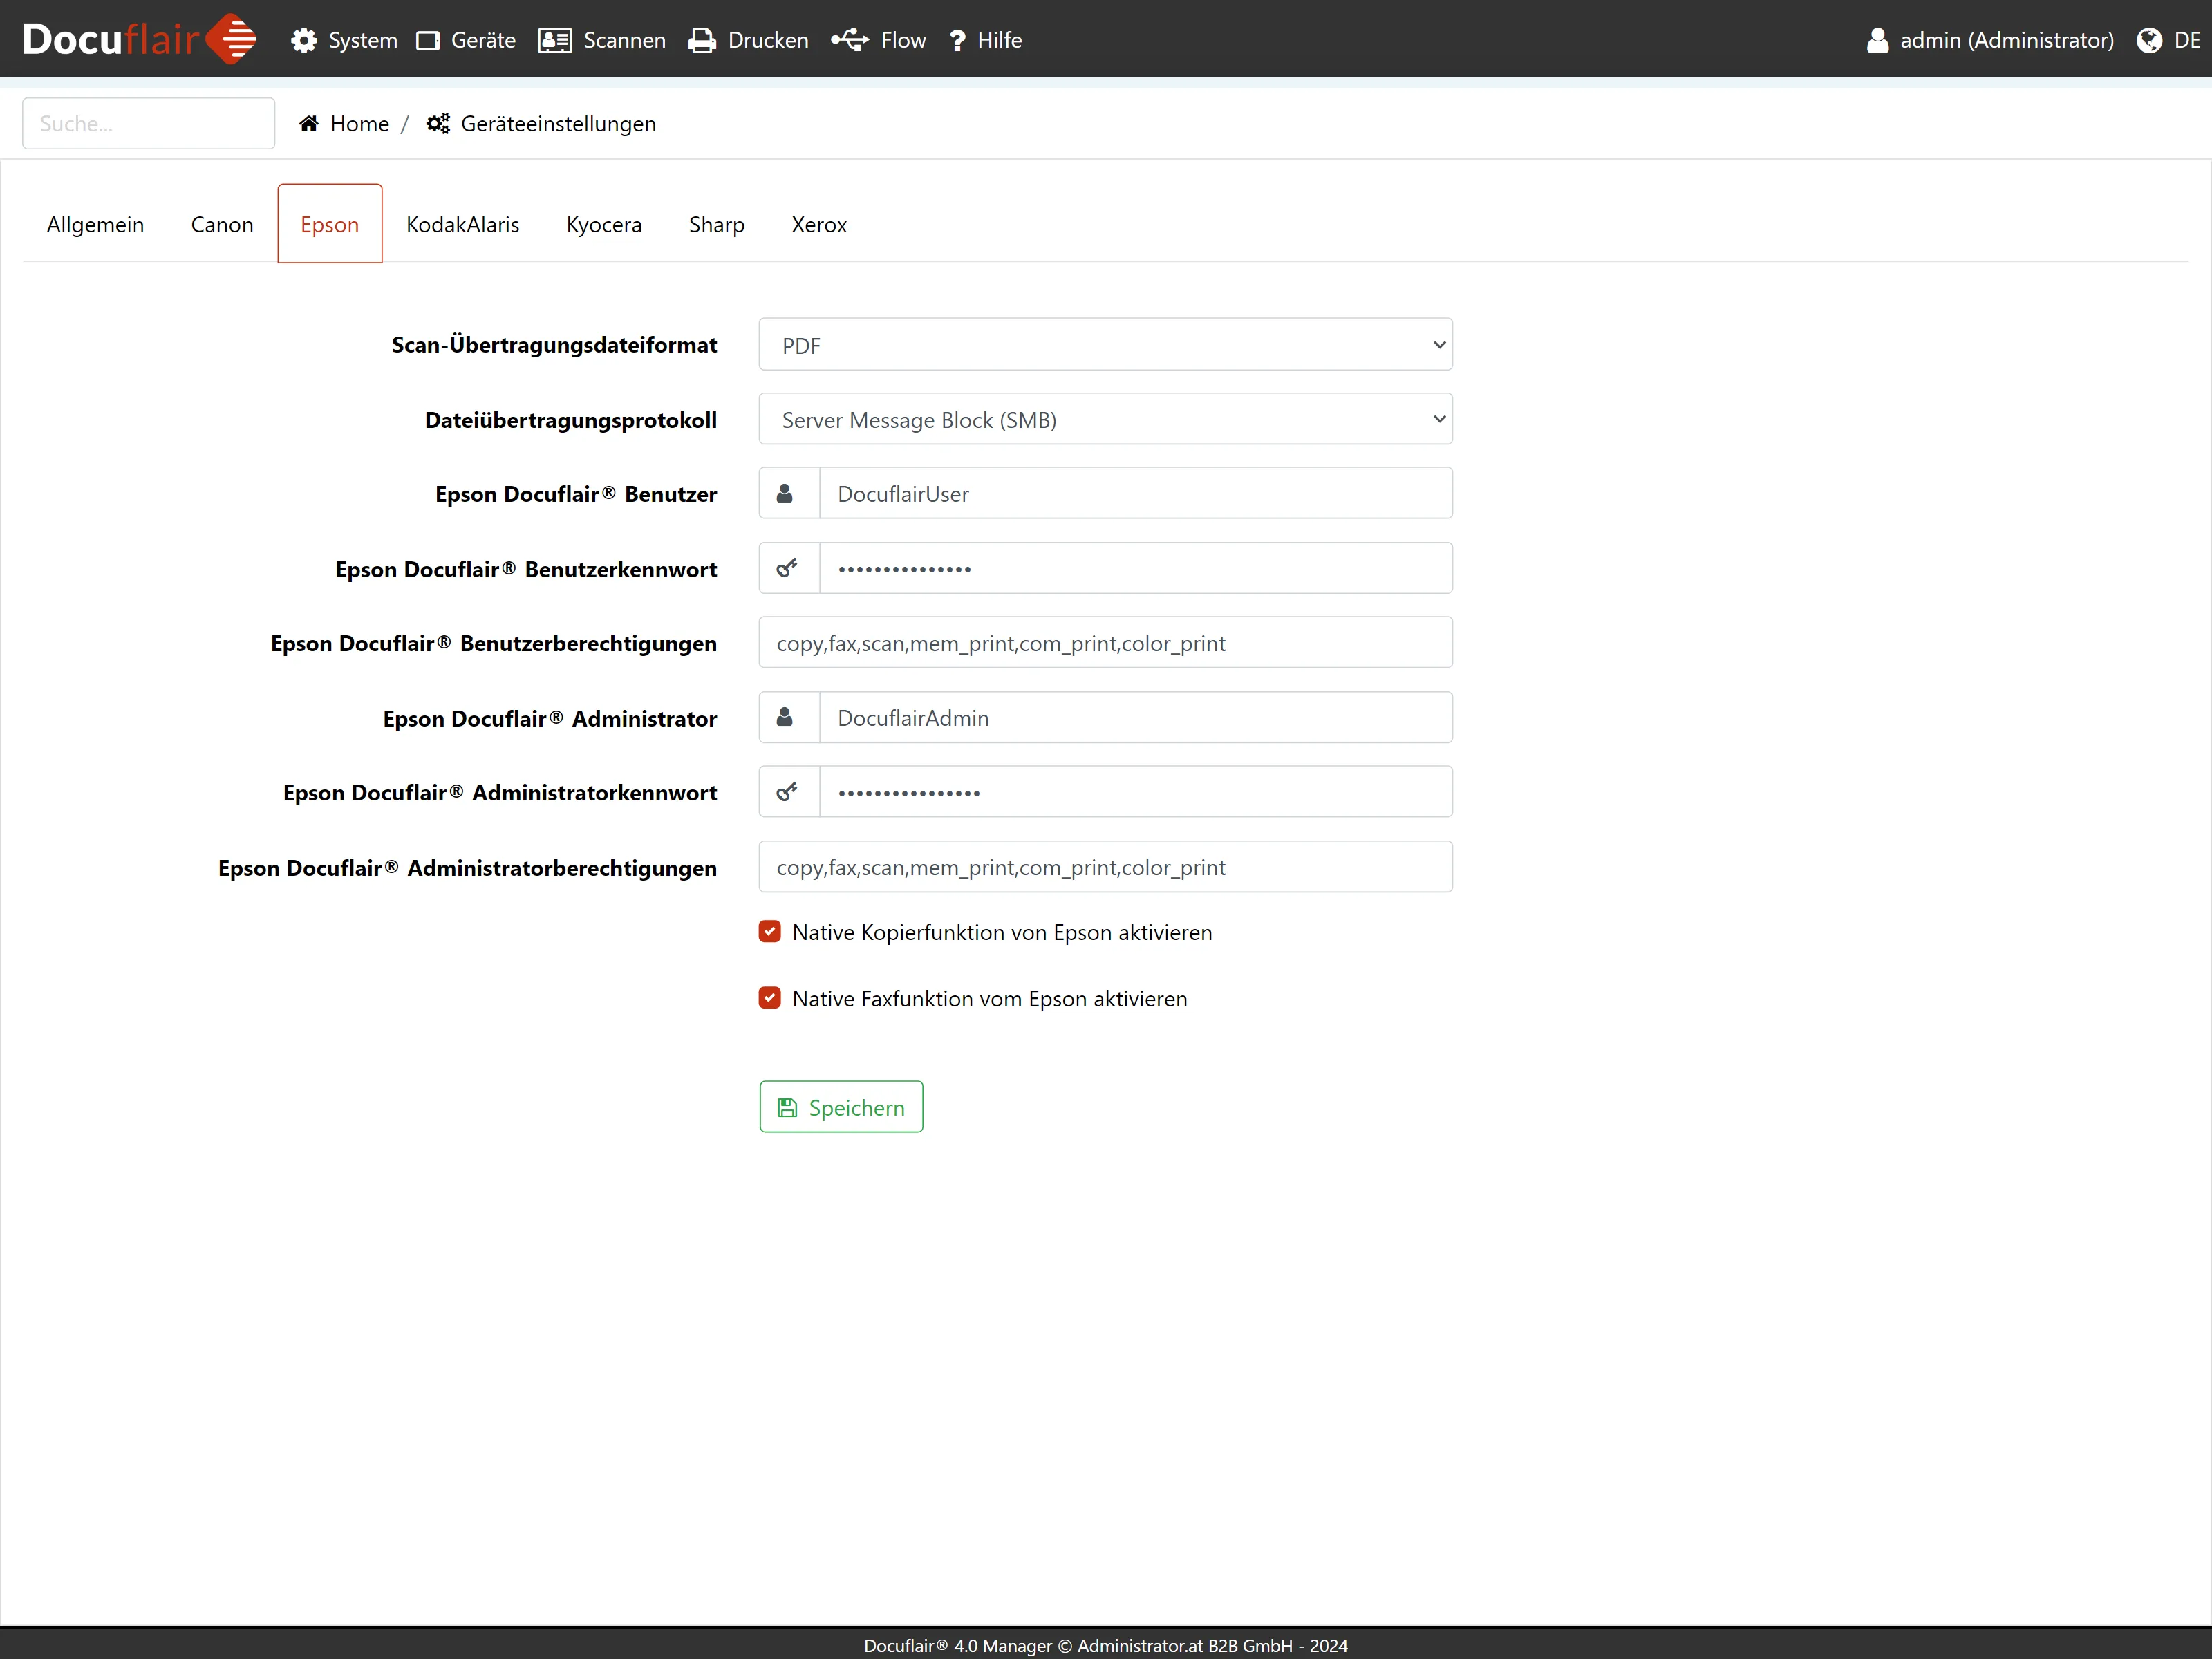The width and height of the screenshot is (2212, 1659).
Task: Click the Home house icon
Action: pyautogui.click(x=309, y=123)
